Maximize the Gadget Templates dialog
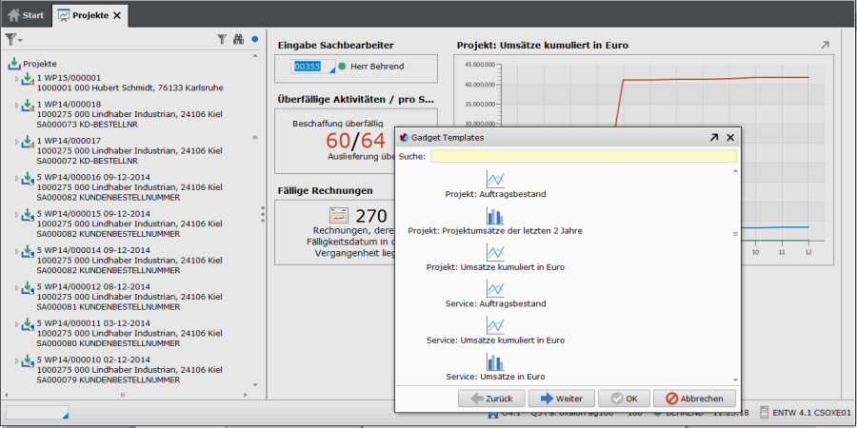857x428 pixels. pos(713,138)
